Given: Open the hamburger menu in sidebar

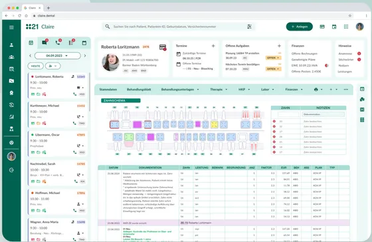Looking at the screenshot, I should 11,27.
